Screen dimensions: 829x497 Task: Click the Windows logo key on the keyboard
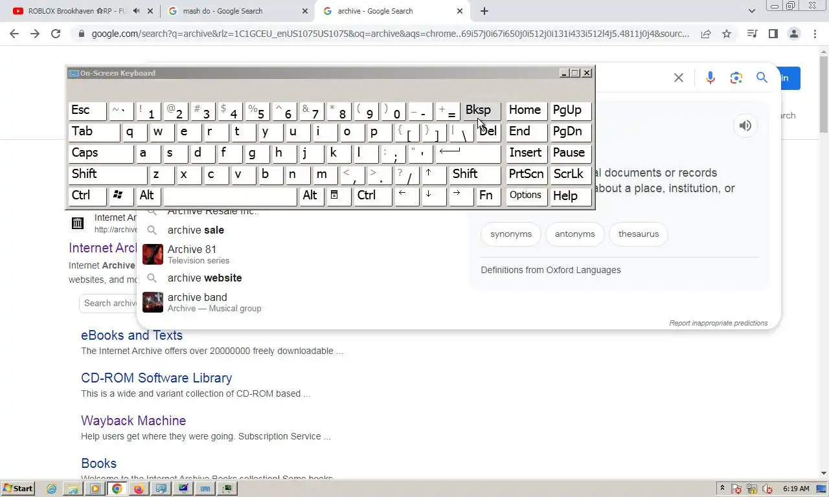coord(121,196)
